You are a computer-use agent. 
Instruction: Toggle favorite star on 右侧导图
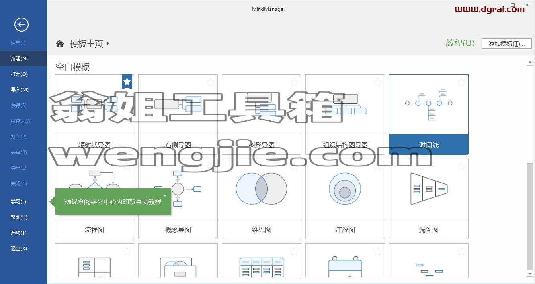pos(211,82)
